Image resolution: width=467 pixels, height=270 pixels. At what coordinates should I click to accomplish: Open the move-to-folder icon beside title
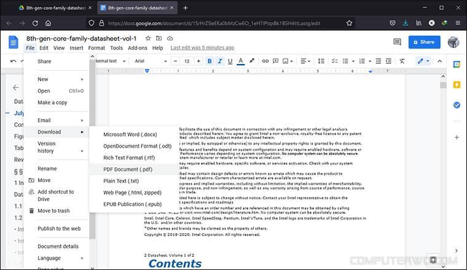pyautogui.click(x=159, y=38)
